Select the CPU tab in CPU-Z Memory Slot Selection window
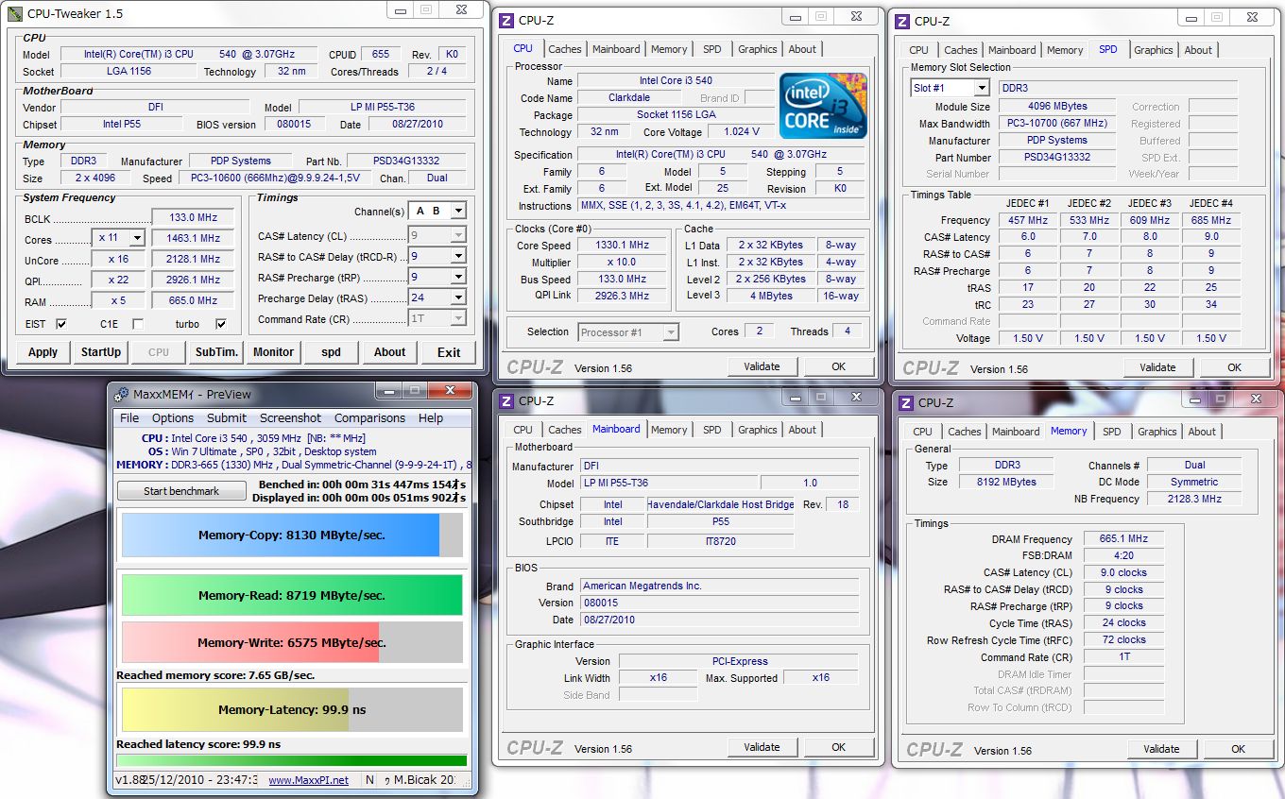Image resolution: width=1285 pixels, height=799 pixels. click(918, 50)
